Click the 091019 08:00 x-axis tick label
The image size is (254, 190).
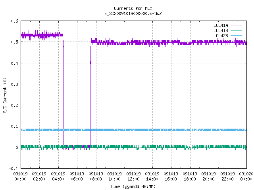[x=96, y=176]
